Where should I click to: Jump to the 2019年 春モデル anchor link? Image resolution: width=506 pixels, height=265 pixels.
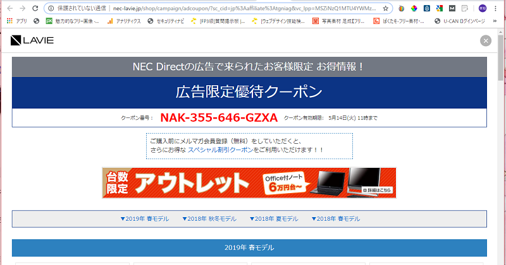click(145, 219)
